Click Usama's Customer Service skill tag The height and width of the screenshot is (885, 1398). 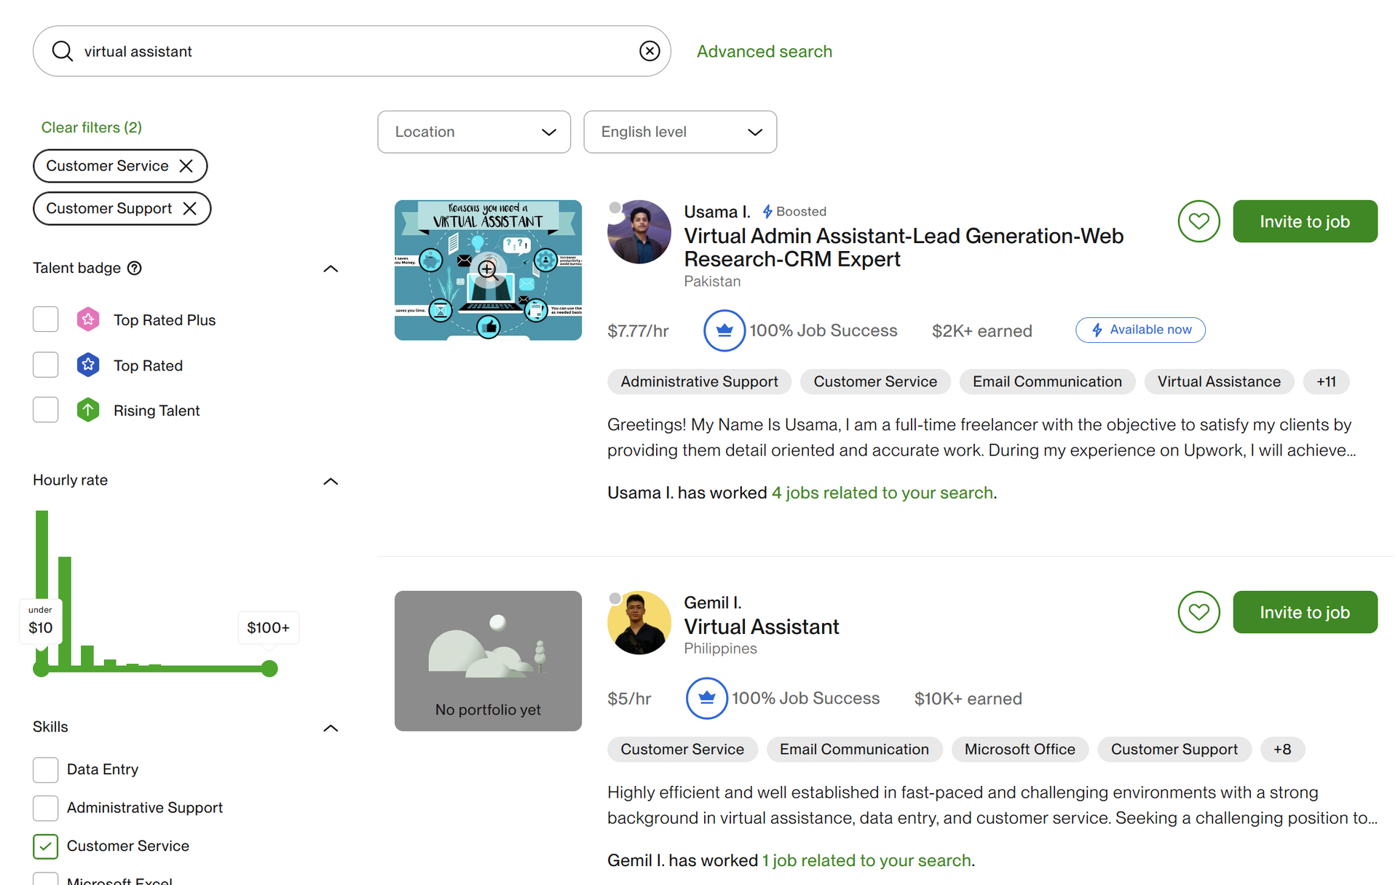point(875,381)
